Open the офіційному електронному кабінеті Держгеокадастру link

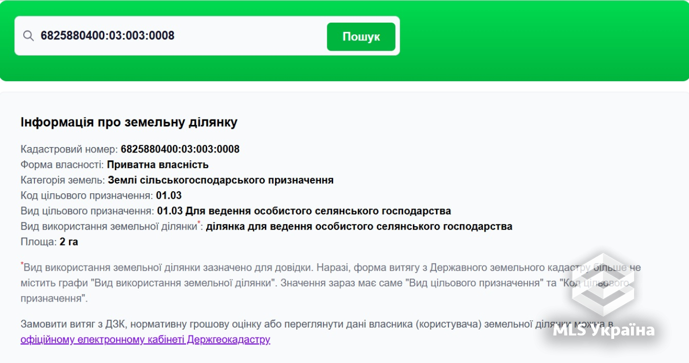pos(145,339)
